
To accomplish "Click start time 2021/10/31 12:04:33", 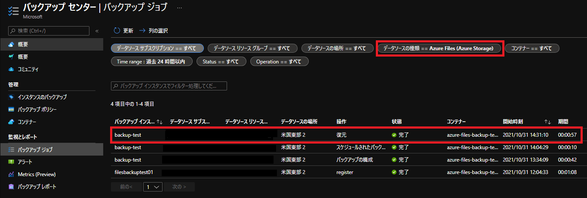I will coord(526,172).
